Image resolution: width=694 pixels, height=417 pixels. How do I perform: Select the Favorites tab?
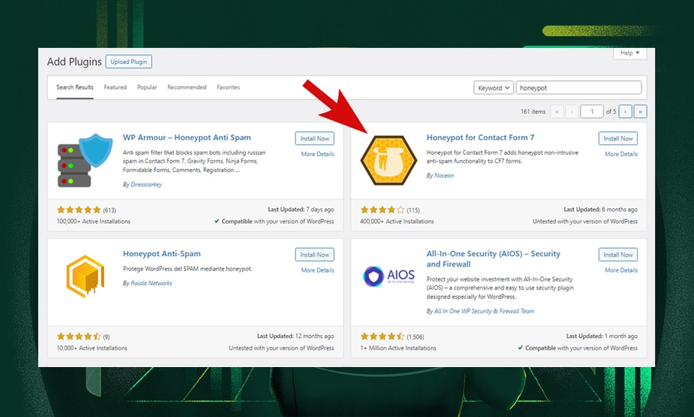(228, 87)
